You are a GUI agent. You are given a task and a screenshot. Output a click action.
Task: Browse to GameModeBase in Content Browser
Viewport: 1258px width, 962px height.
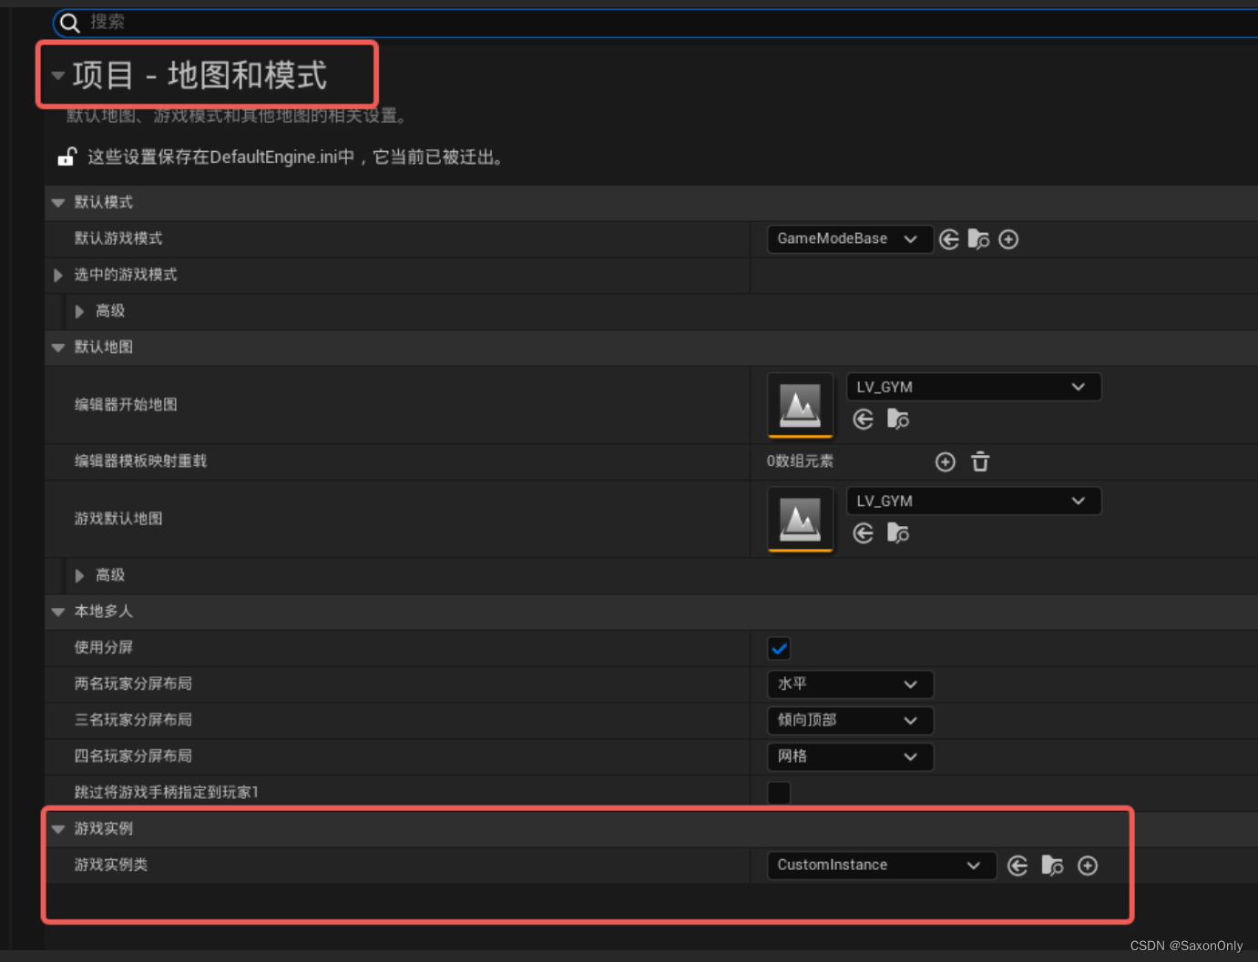978,238
